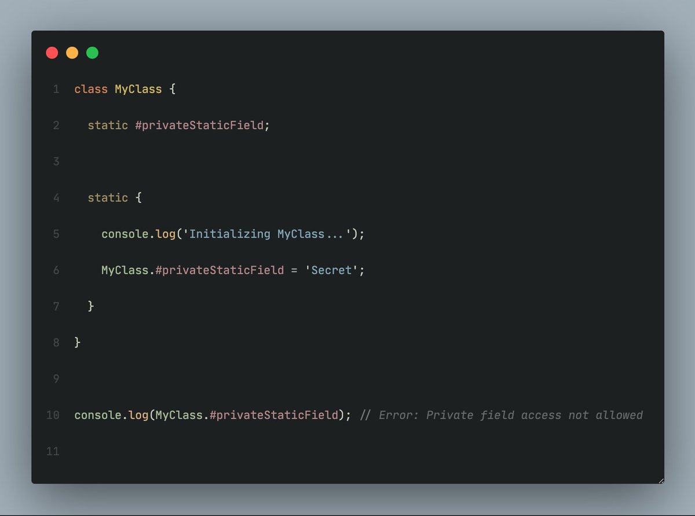Select the 'Initializing MyClass...' string literal

coord(266,234)
